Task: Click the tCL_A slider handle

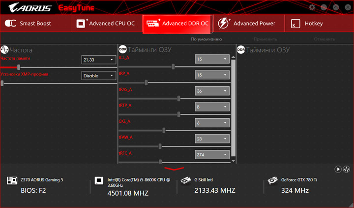Action: click(173, 67)
